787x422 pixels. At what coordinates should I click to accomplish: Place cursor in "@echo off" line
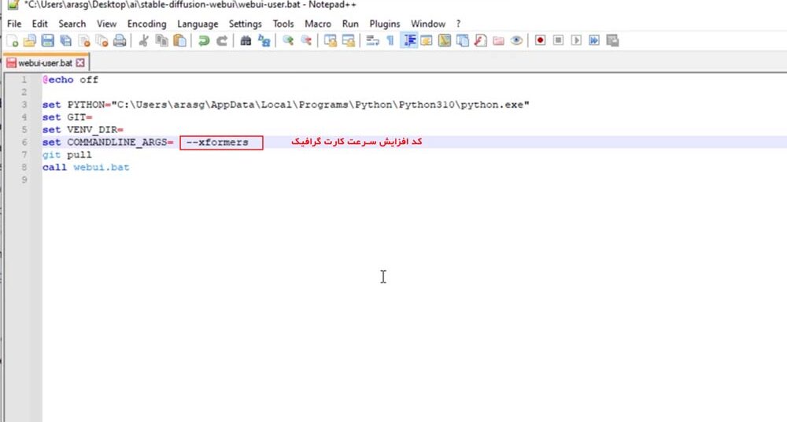click(x=70, y=80)
